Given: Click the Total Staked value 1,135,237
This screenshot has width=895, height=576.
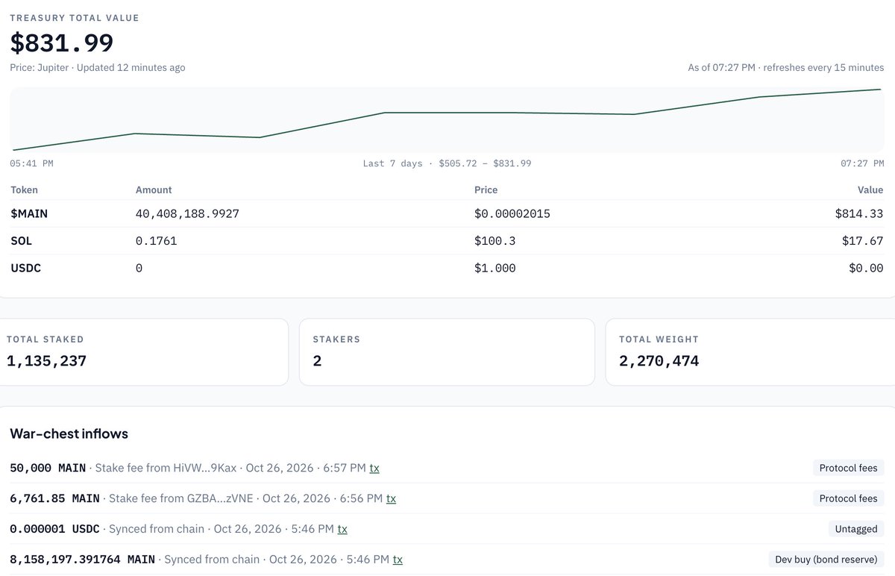Looking at the screenshot, I should click(46, 362).
